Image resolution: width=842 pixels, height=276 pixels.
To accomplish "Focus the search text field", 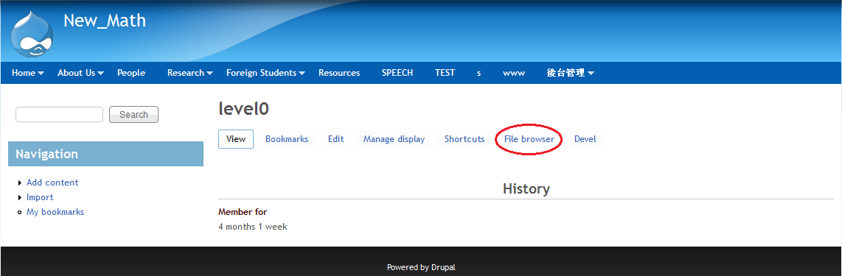I will (x=59, y=114).
